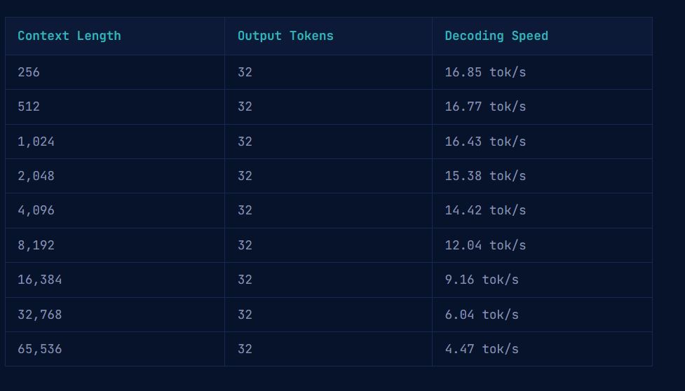Select the 4.47 tok/s speed cell
This screenshot has height=391, width=685.
(482, 349)
